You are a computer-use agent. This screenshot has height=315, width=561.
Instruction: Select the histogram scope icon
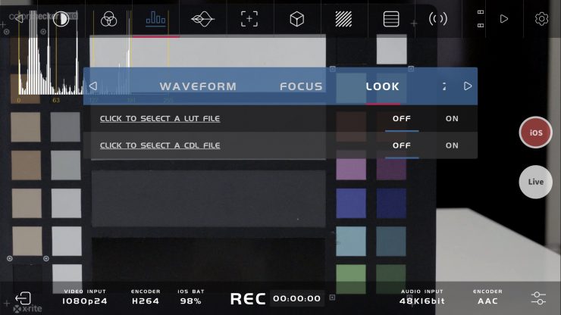pos(155,19)
